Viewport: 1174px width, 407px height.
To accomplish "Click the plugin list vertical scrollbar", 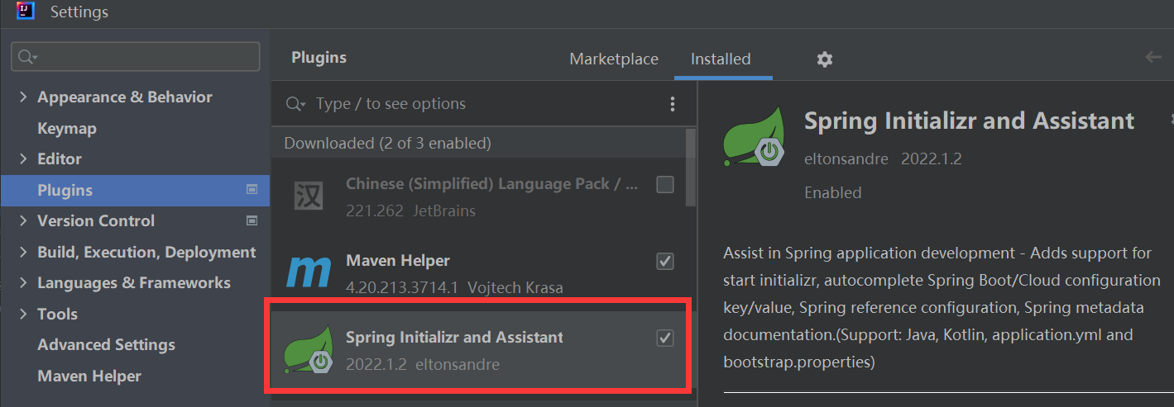I will click(x=691, y=167).
